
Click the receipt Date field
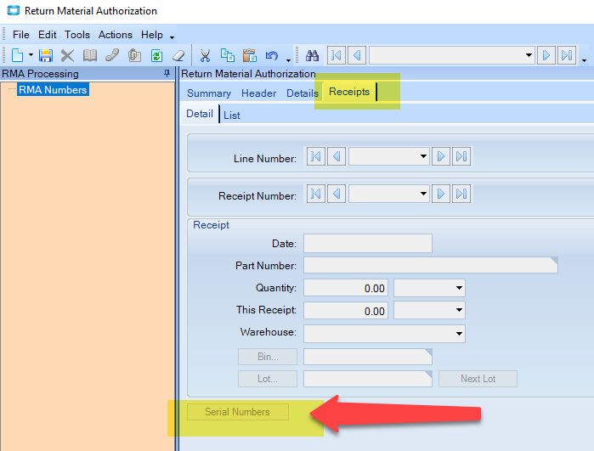click(367, 244)
